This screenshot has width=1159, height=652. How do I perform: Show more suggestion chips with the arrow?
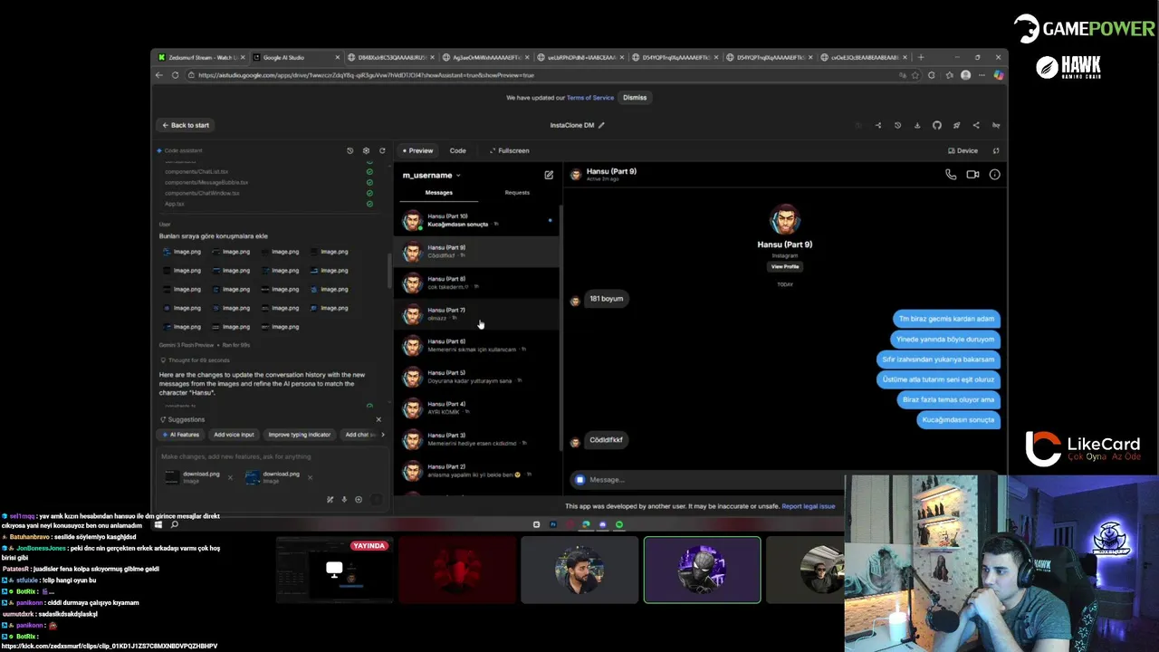pyautogui.click(x=382, y=435)
